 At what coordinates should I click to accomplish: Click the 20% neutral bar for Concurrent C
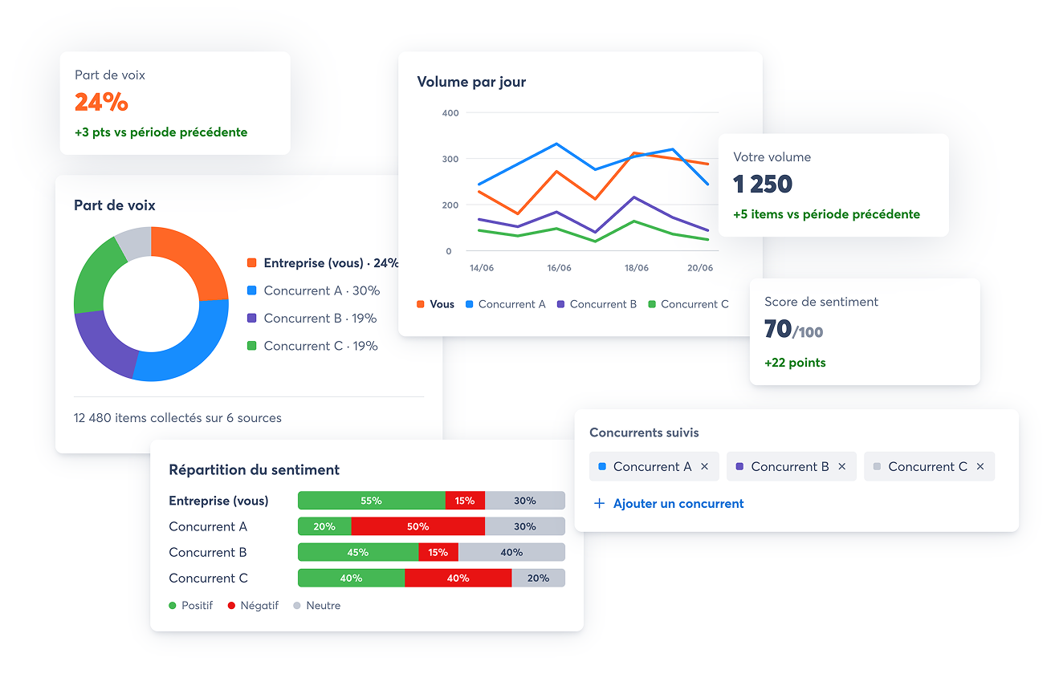[538, 578]
